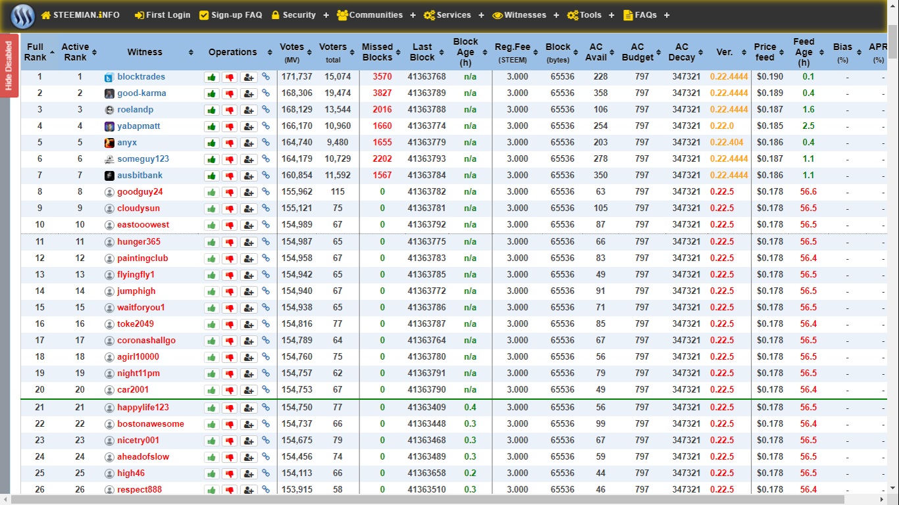Open the FAQs menu item
This screenshot has width=899, height=505.
(640, 15)
